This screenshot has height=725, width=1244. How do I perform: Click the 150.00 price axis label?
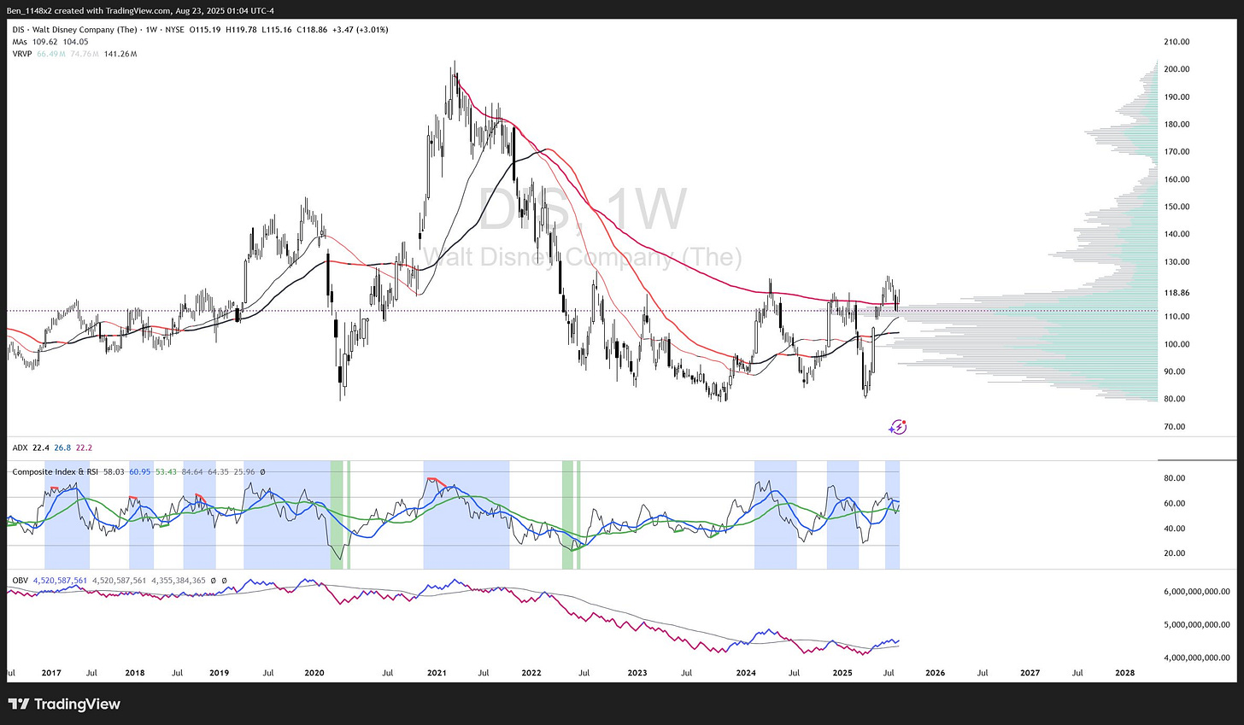pyautogui.click(x=1177, y=207)
